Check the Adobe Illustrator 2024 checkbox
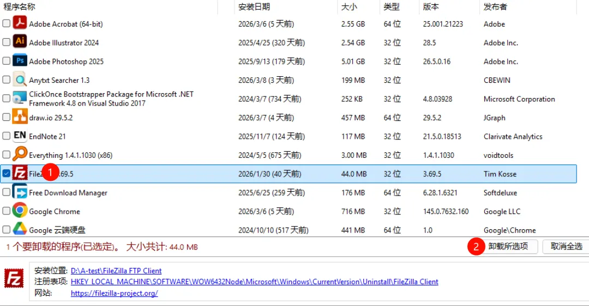Screen dimensions: 589x306 7,42
